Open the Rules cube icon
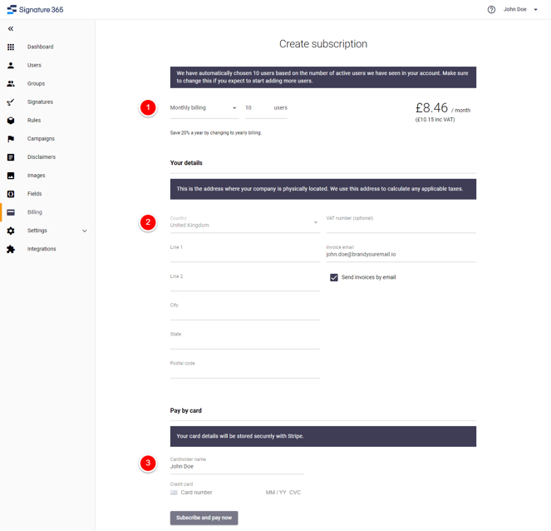This screenshot has width=551, height=531. tap(11, 121)
